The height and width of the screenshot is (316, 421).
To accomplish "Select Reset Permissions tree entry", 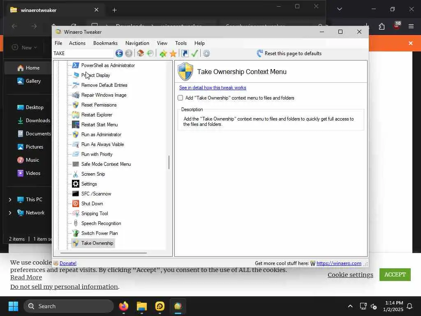I will [x=99, y=105].
